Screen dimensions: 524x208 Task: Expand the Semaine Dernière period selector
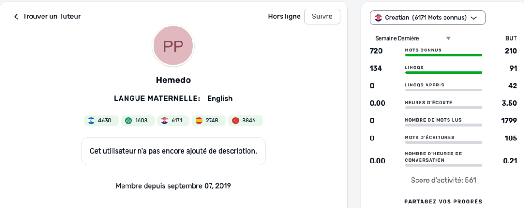tap(398, 39)
